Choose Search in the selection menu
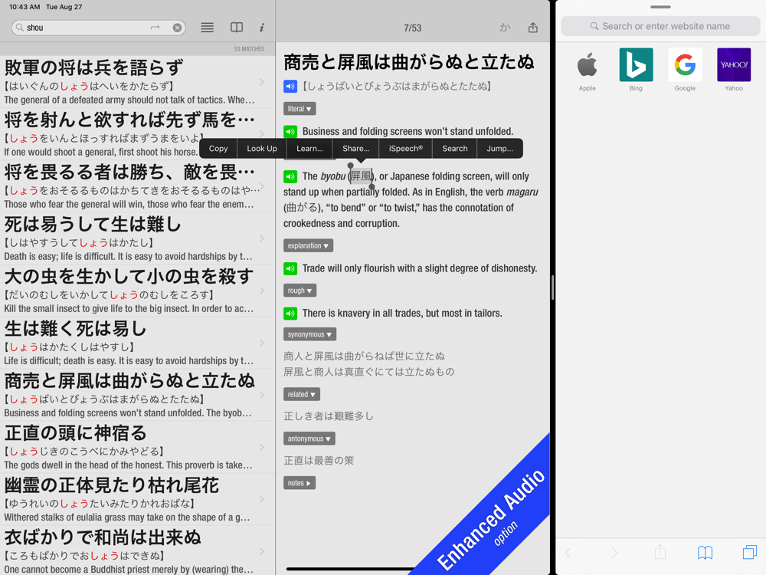 455,149
